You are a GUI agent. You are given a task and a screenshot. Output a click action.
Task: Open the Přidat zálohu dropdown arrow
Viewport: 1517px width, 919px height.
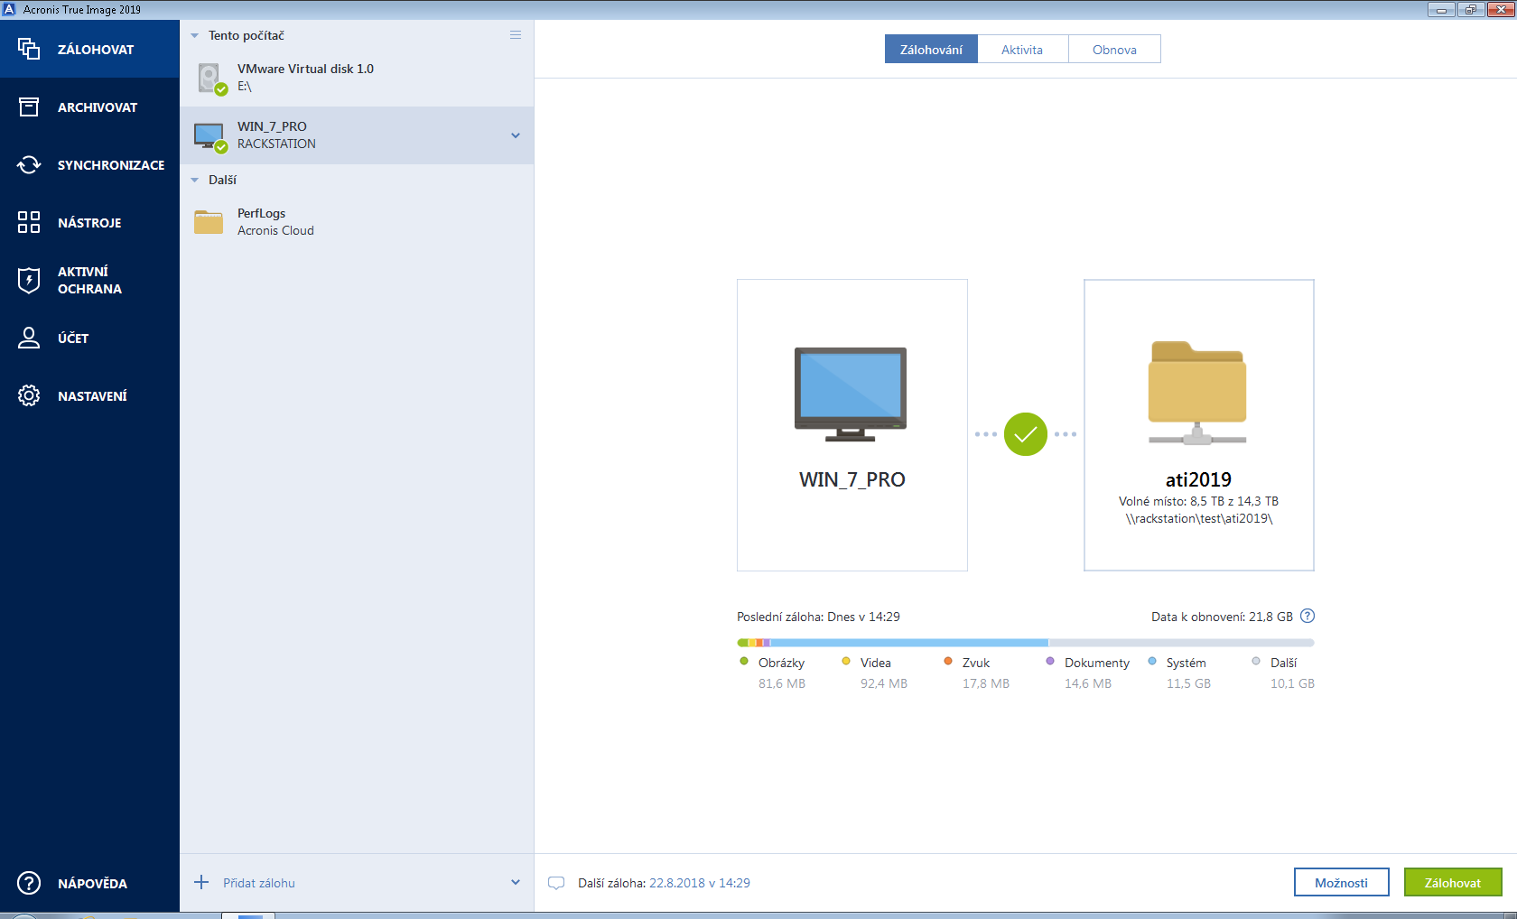pyautogui.click(x=516, y=883)
